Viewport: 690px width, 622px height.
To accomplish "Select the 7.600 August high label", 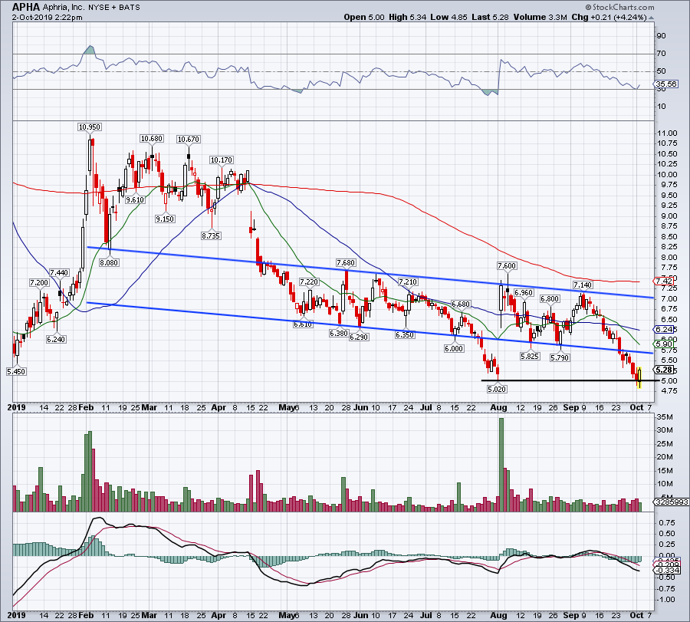I will [x=507, y=266].
